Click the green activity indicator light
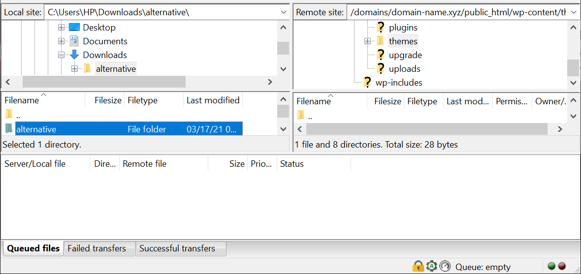Screen dimensions: 581x274 551,266
